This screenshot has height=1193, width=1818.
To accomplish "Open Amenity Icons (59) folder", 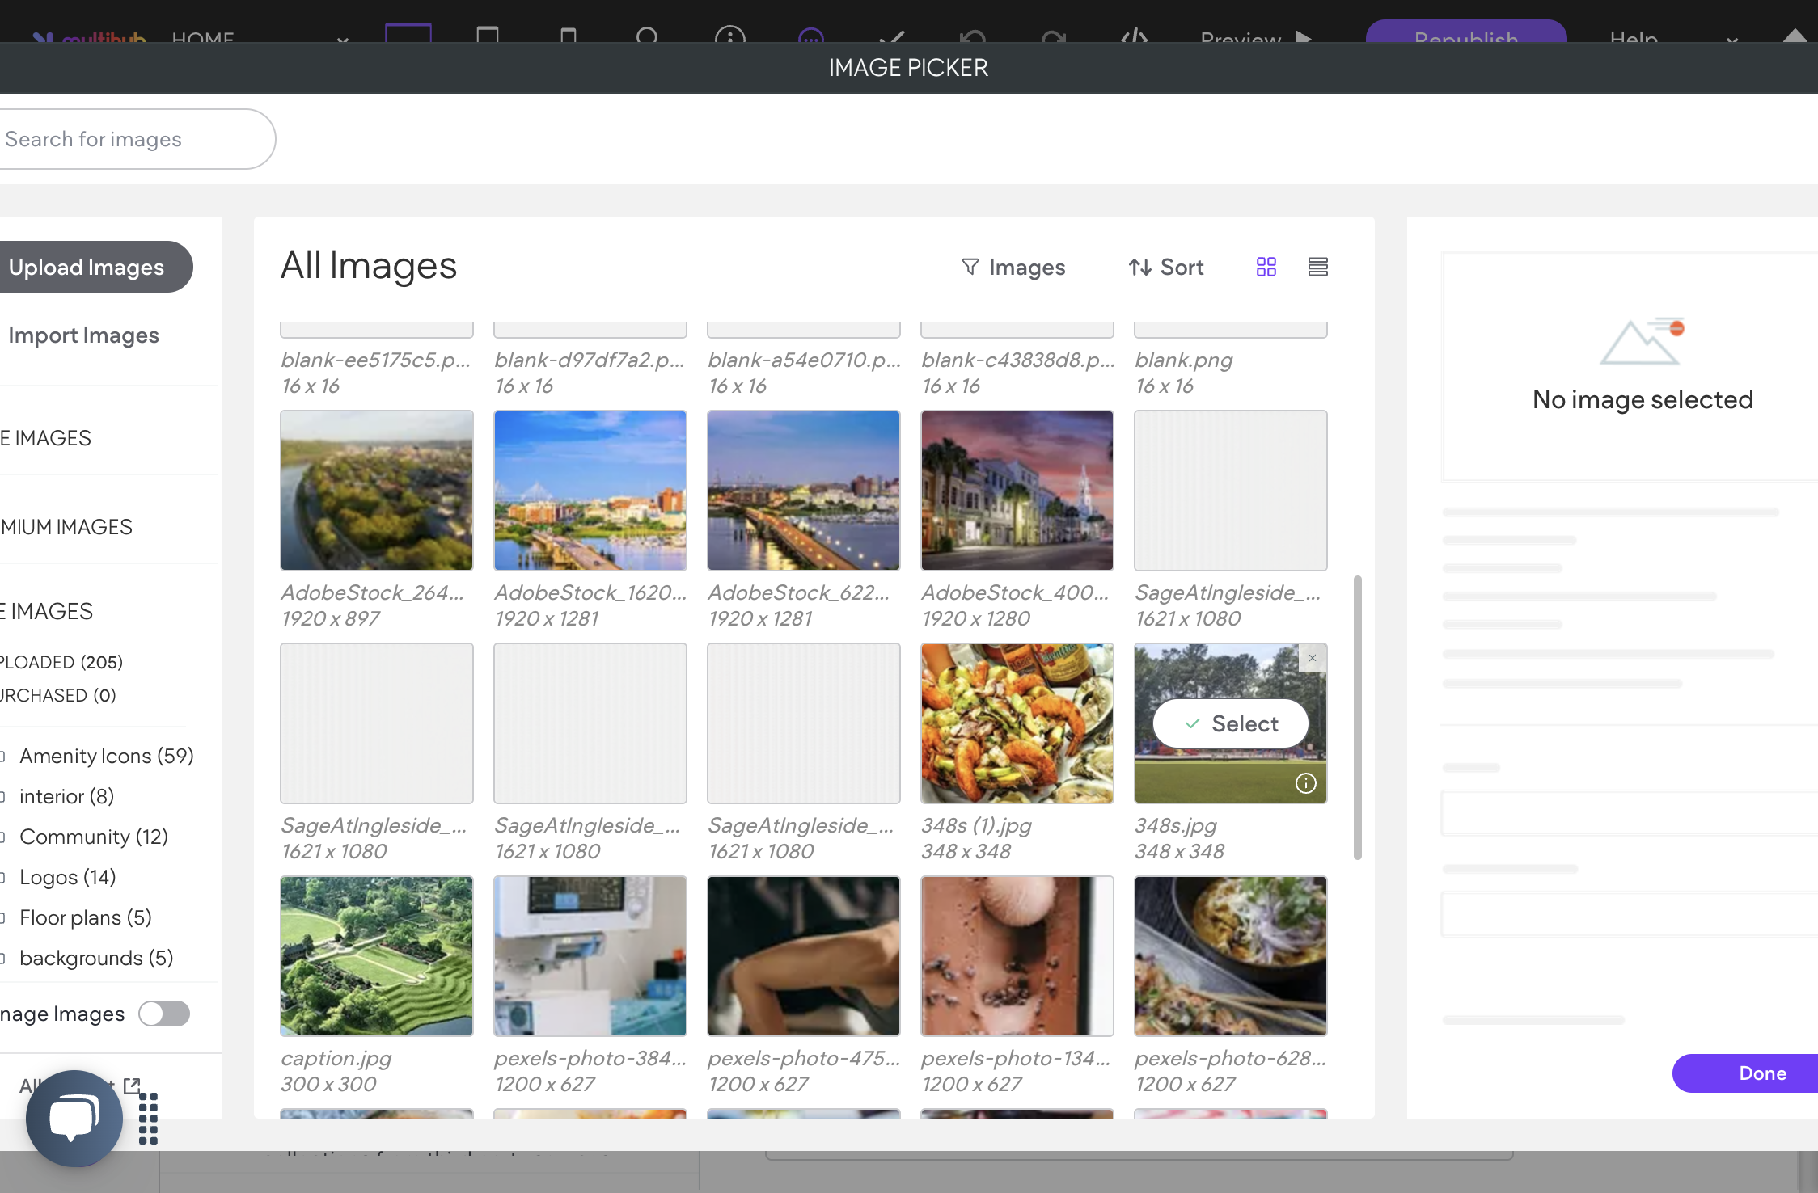I will 105,756.
